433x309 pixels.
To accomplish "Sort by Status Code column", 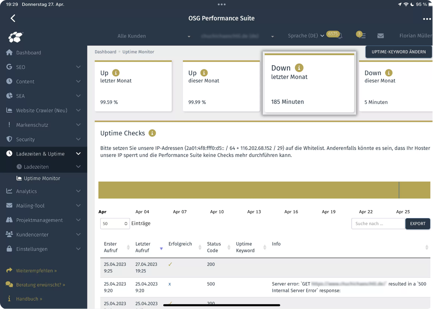I will (219, 247).
